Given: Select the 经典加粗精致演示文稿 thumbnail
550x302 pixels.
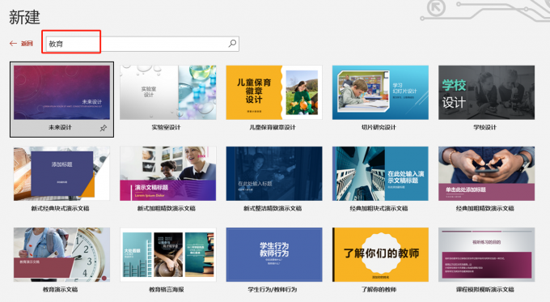Looking at the screenshot, I should [x=487, y=173].
